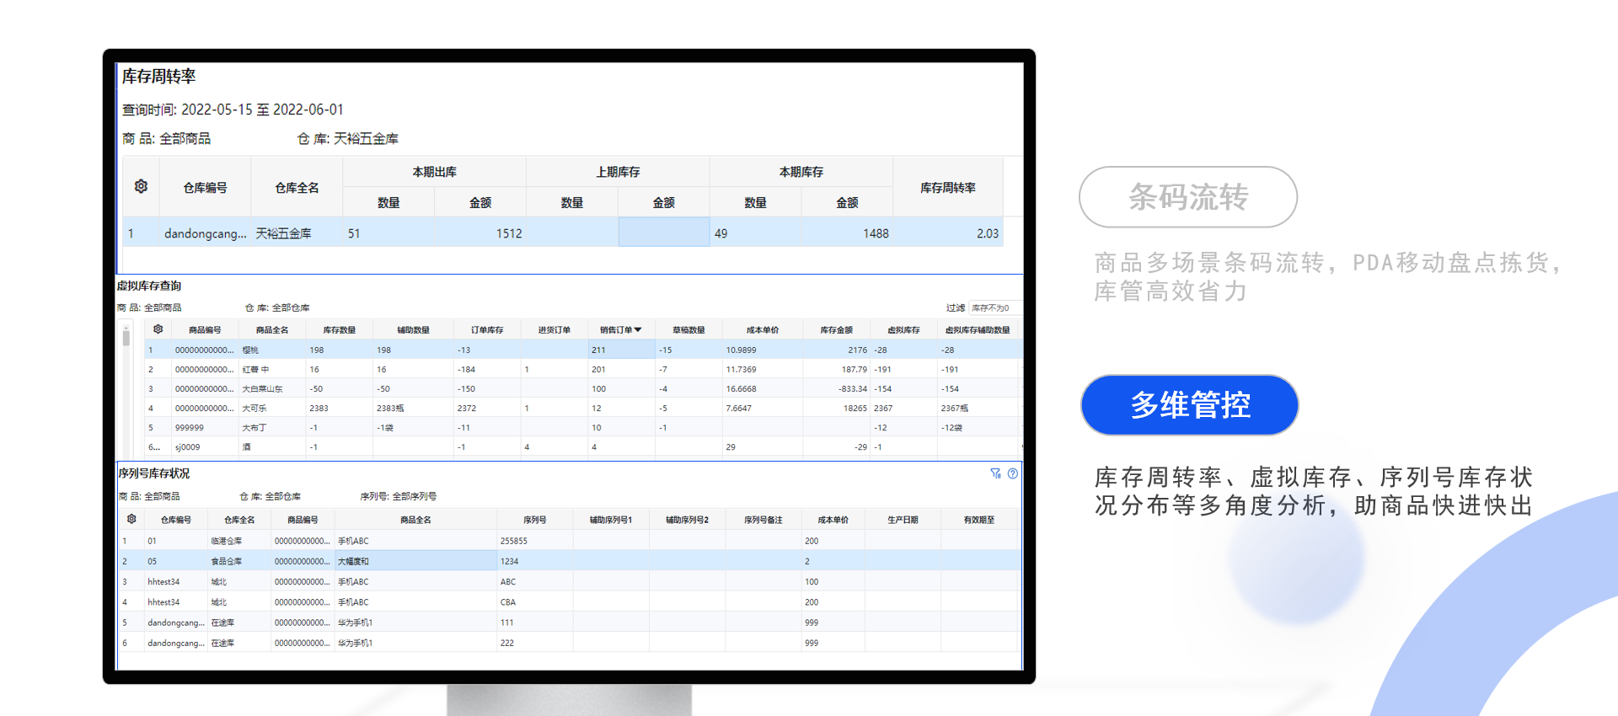Open the help question-mark icon in 序列号库存状况
Image resolution: width=1618 pixels, height=716 pixels.
coord(1013,473)
